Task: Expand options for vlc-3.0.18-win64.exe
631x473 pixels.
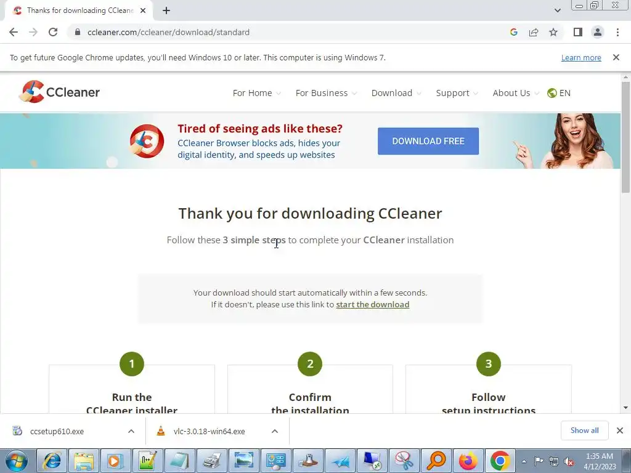Action: (x=274, y=431)
